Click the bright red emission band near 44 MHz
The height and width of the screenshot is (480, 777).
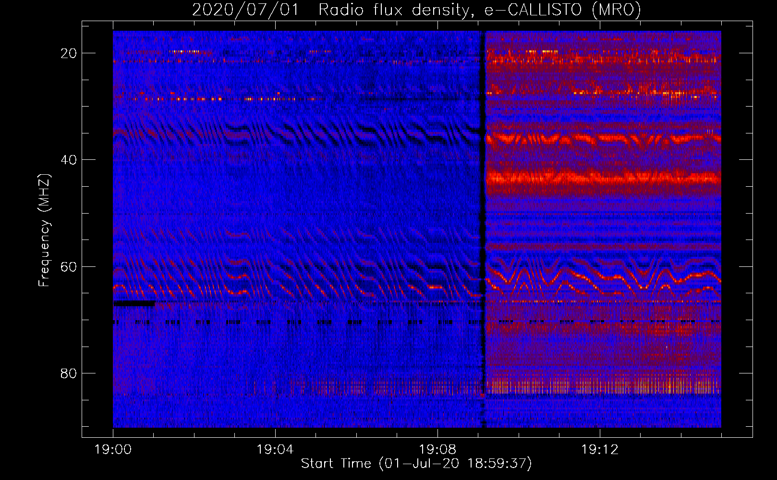603,179
